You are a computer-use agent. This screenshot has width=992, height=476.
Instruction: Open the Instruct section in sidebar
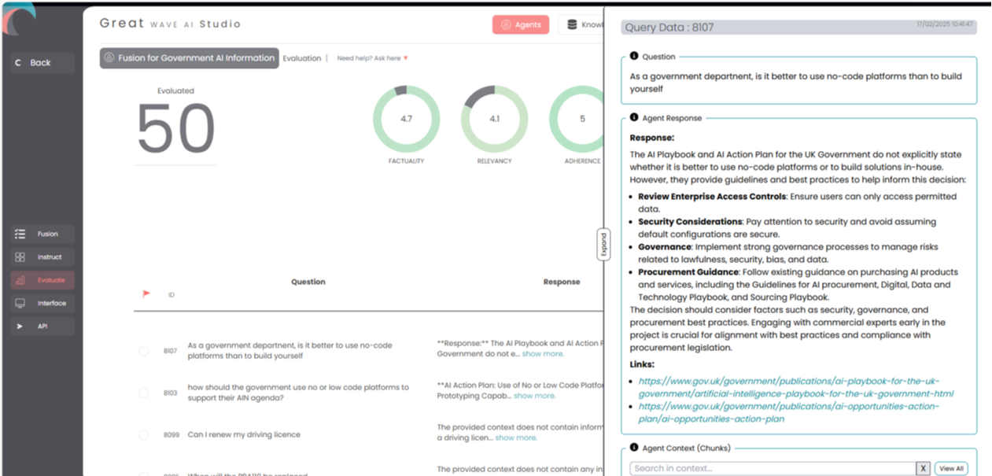point(42,256)
